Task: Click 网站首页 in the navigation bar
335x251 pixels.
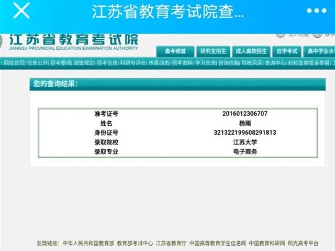Action: pyautogui.click(x=14, y=63)
